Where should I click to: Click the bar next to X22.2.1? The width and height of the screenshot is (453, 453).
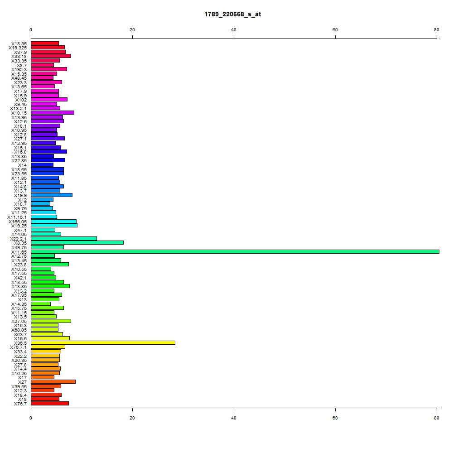point(64,239)
